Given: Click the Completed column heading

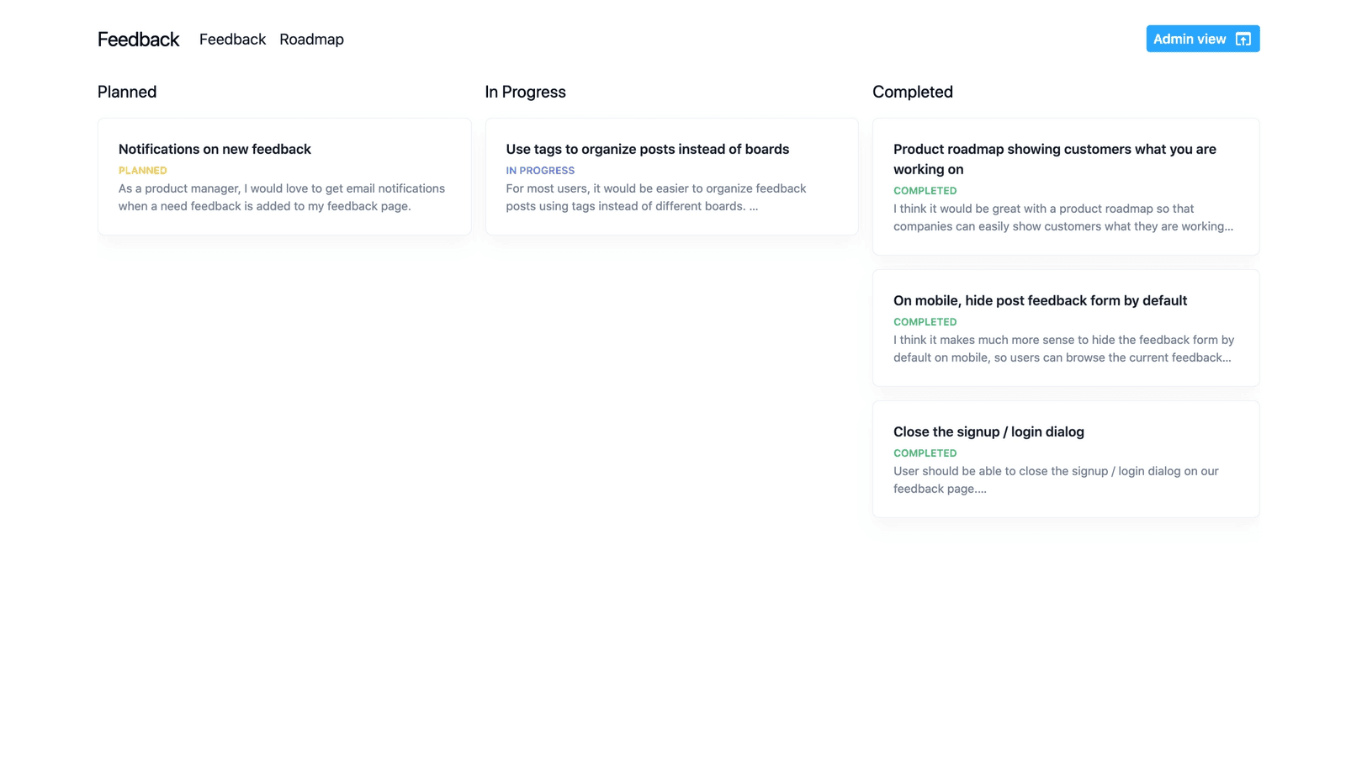Looking at the screenshot, I should tap(912, 92).
